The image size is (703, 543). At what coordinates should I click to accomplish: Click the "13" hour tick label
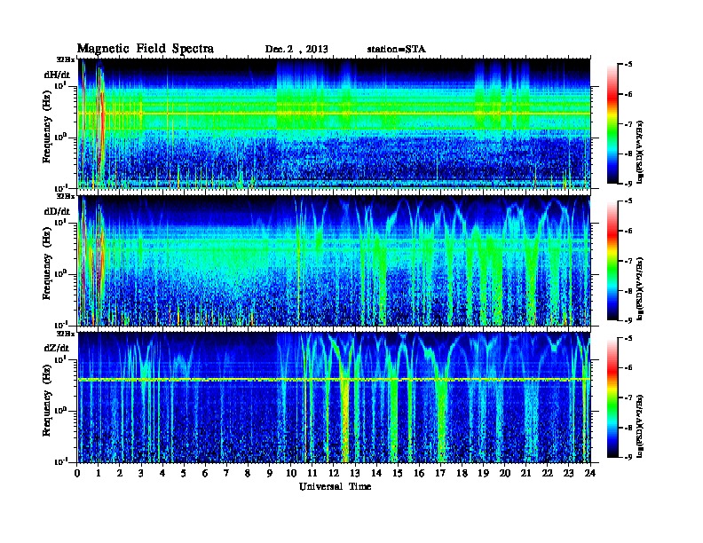pyautogui.click(x=355, y=474)
